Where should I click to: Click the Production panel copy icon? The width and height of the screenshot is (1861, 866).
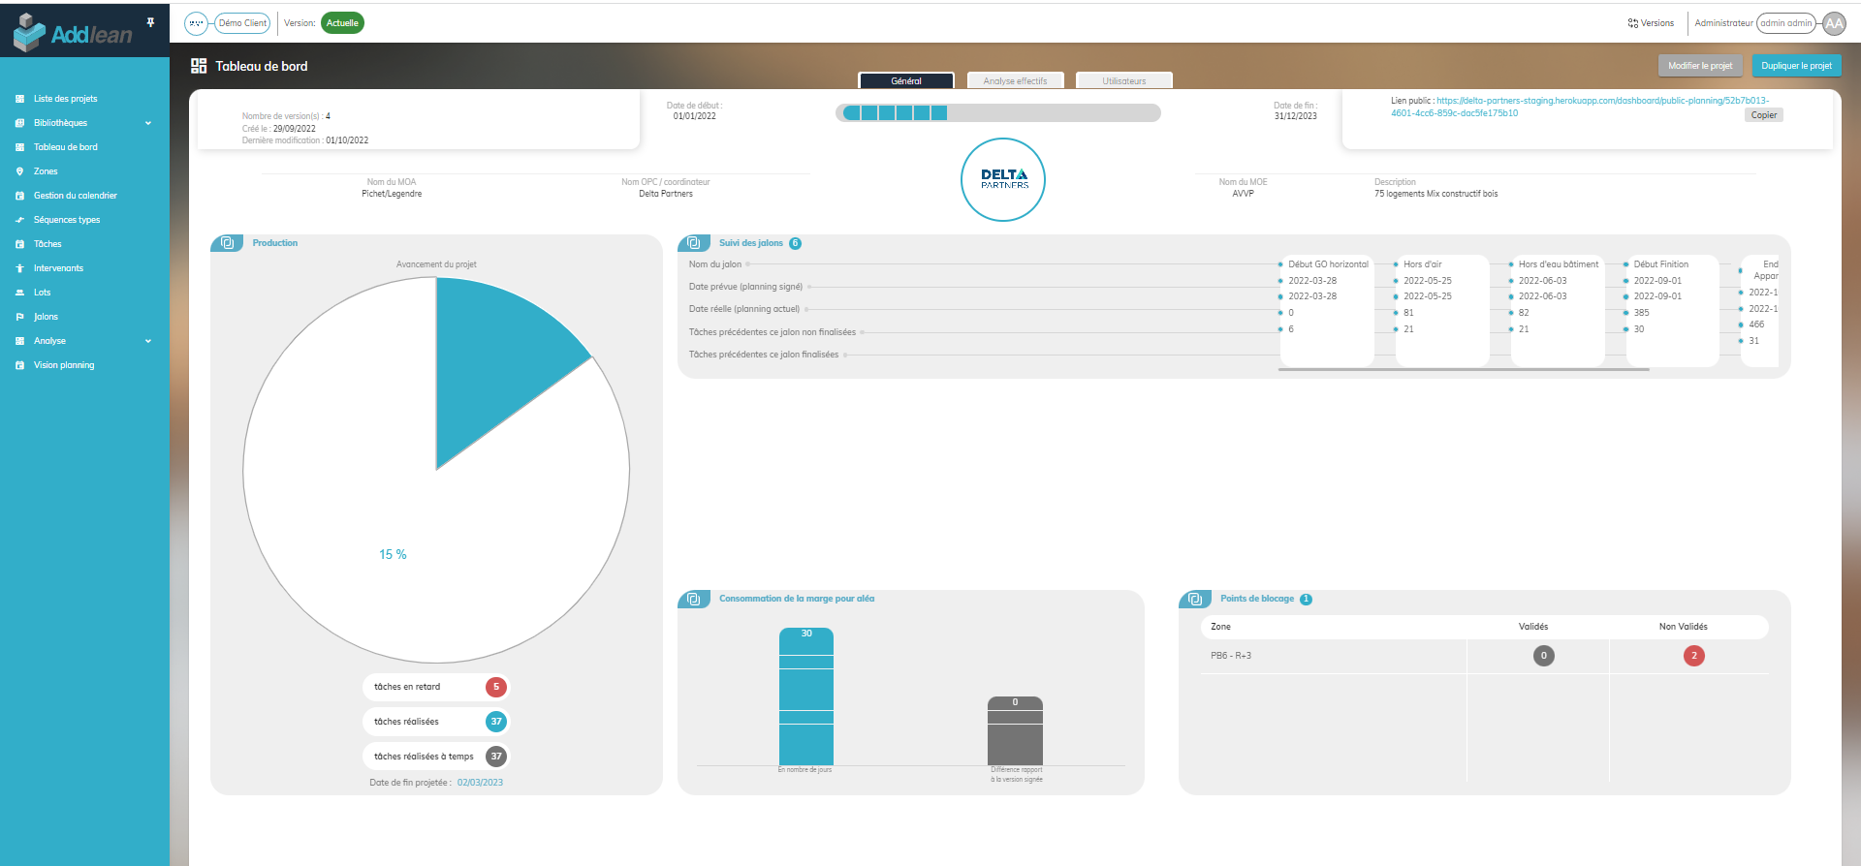pos(227,243)
